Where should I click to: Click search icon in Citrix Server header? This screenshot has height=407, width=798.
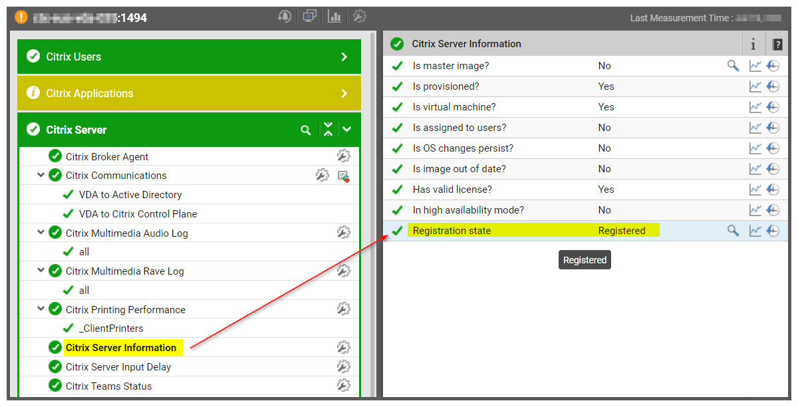[306, 130]
